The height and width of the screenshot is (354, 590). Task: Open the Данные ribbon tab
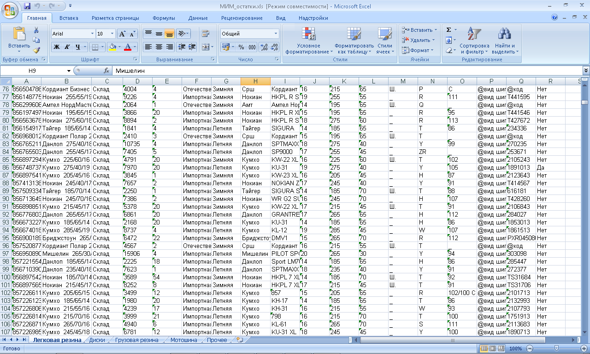[198, 18]
